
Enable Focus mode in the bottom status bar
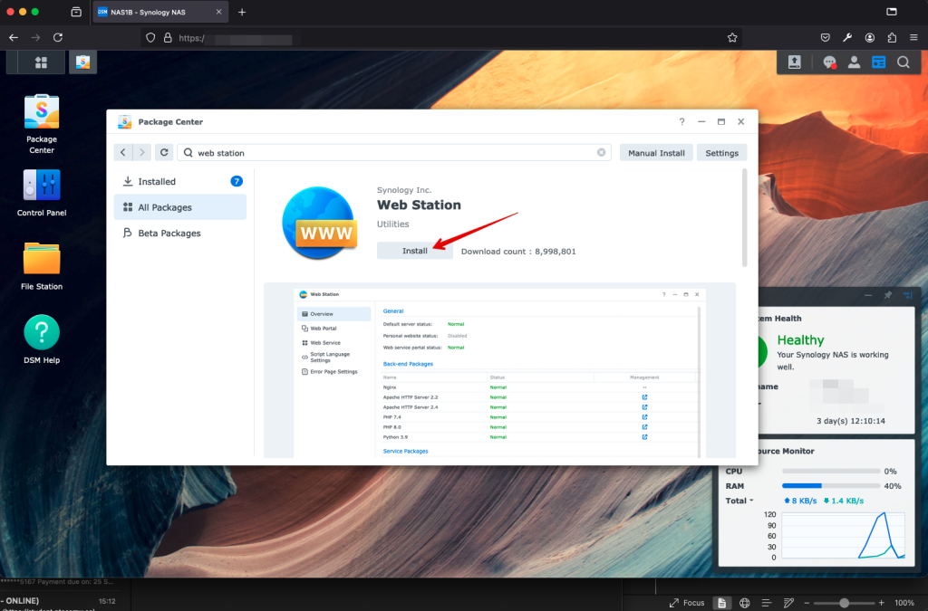(687, 603)
